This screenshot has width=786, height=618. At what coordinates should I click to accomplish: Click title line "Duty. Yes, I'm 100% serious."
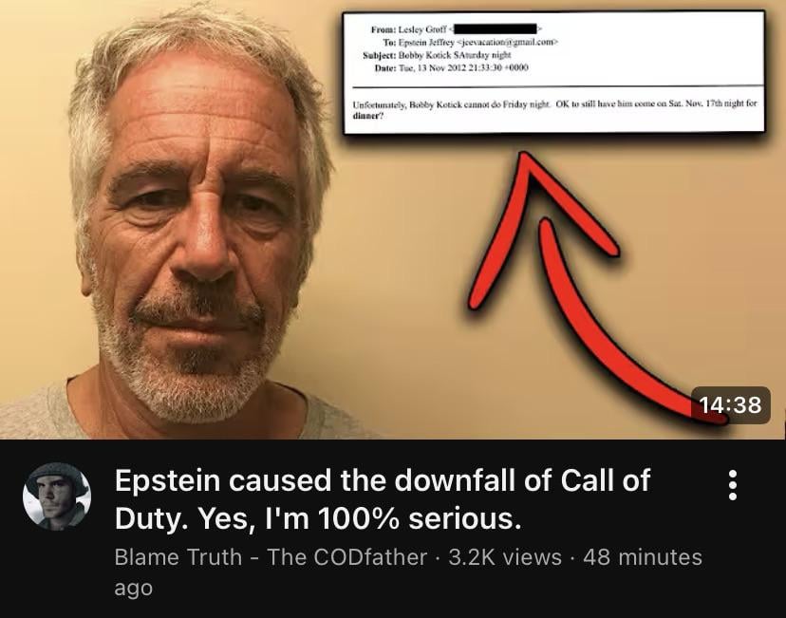[318, 518]
